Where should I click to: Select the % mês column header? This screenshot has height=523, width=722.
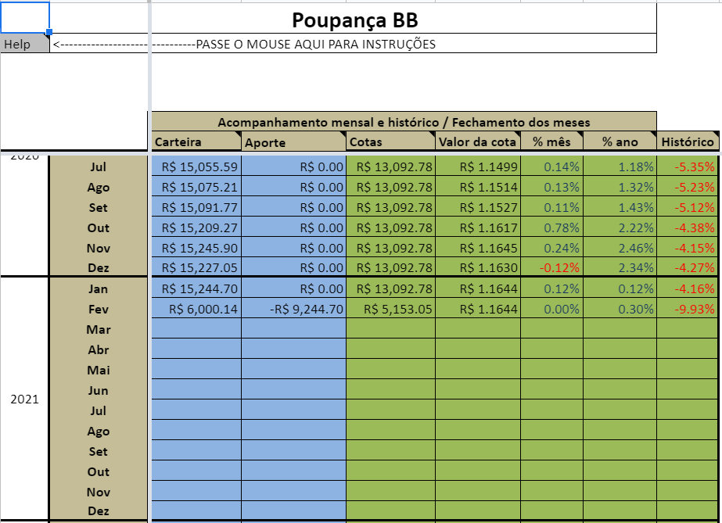[551, 141]
